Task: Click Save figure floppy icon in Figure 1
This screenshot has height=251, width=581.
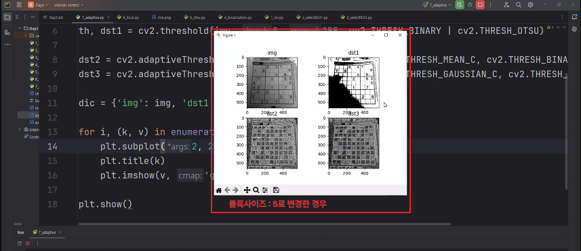Action: 276,190
